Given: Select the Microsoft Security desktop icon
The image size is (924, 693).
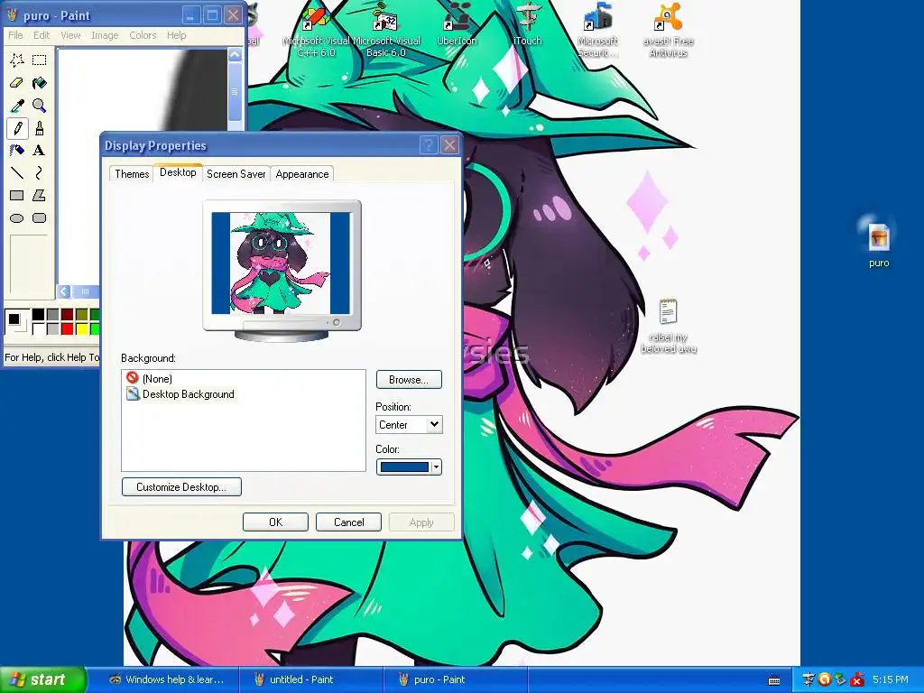Looking at the screenshot, I should coord(597,30).
